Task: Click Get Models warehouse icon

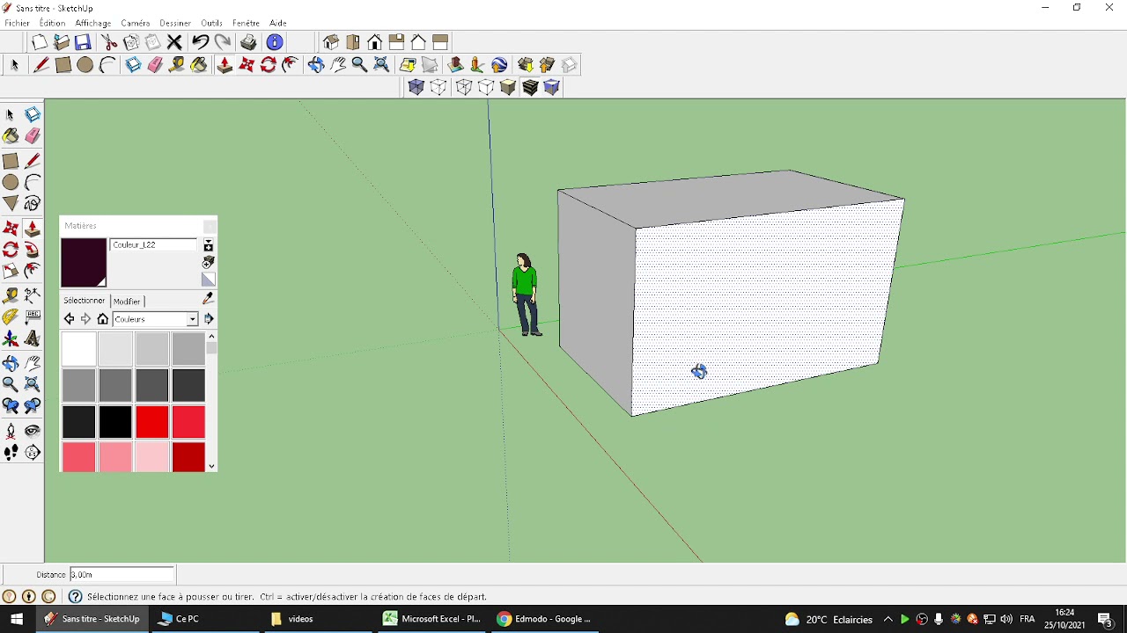Action: 526,65
